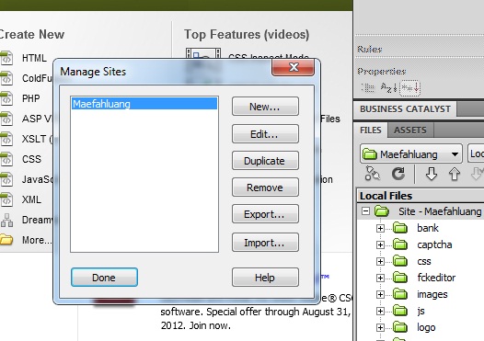
Task: Click the show list view A-Z icon
Action: [x=388, y=88]
